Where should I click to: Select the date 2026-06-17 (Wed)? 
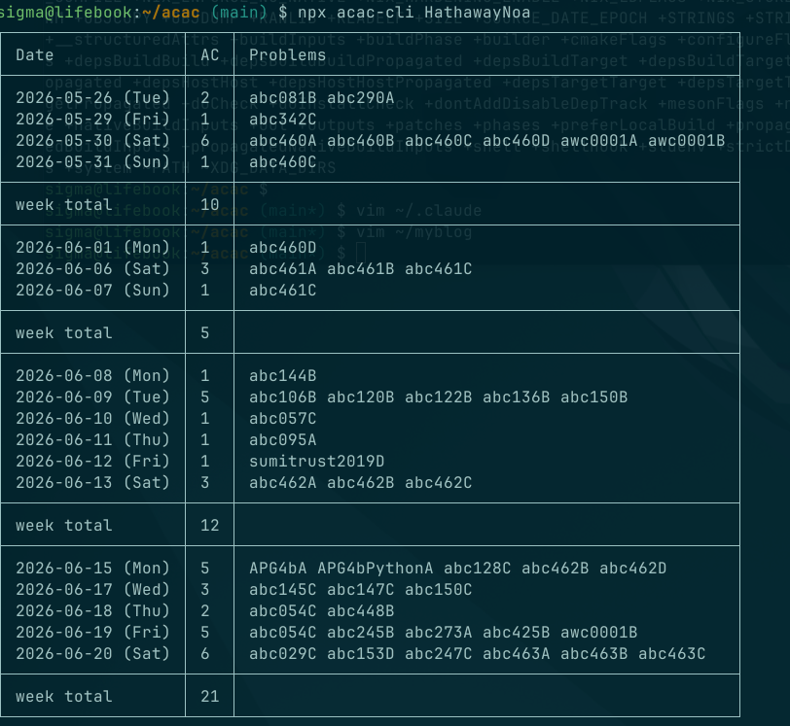tap(92, 590)
